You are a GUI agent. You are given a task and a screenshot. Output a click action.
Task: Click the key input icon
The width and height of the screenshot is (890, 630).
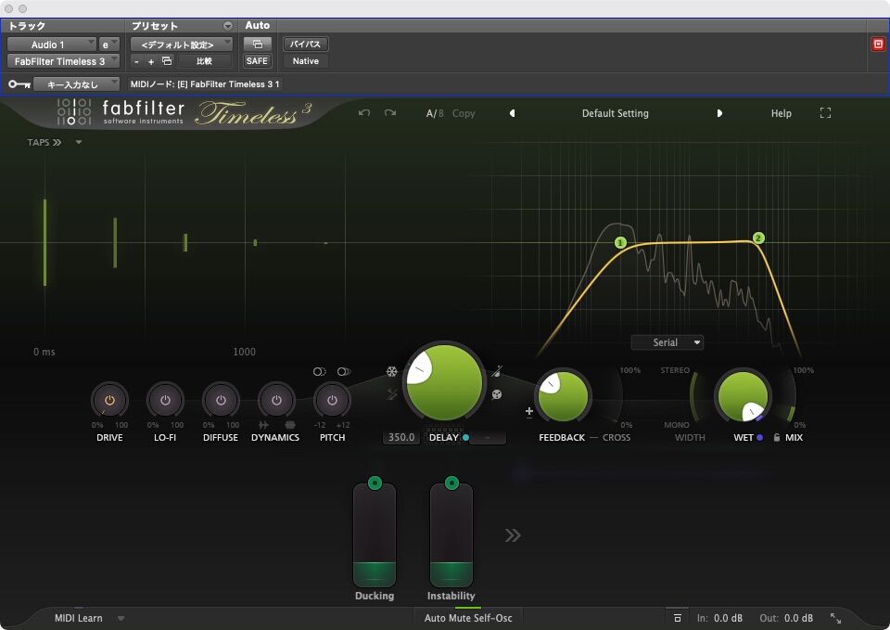[19, 84]
